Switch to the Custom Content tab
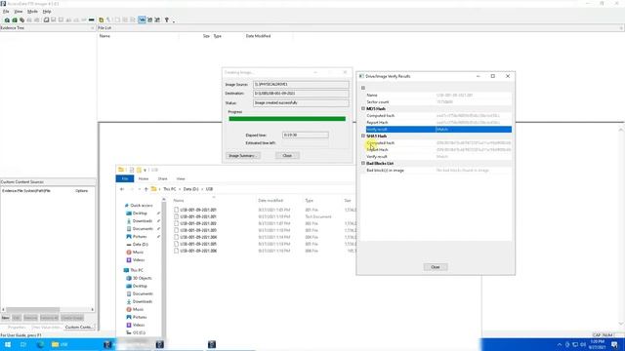 tap(78, 328)
